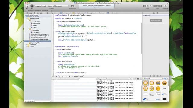193x108 pixels.
Task: Collapse the Quick Help section
Action: coord(144,15)
